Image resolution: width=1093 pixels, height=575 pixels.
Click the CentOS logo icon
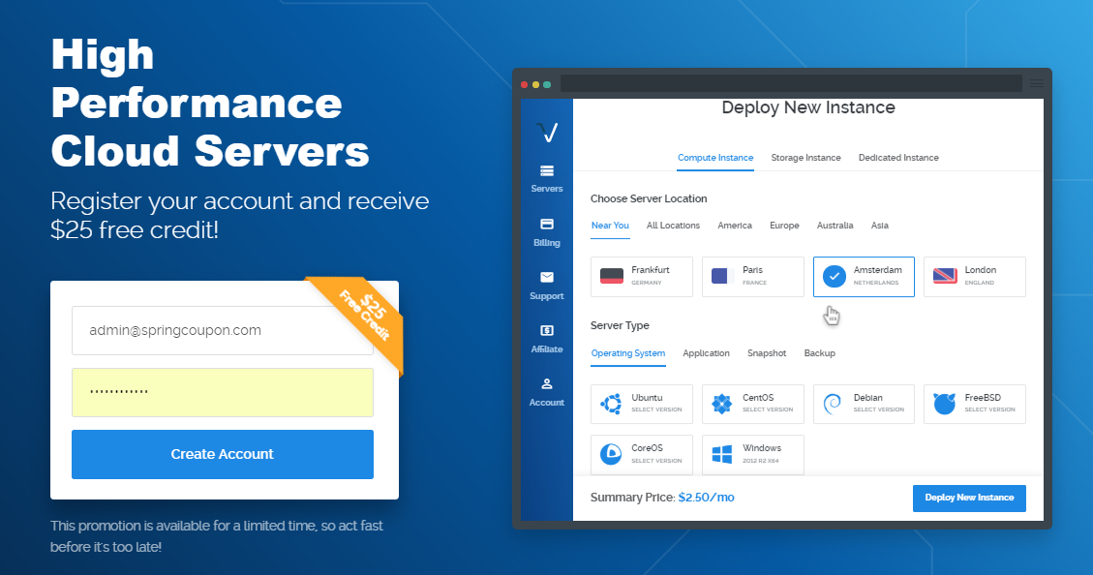point(722,404)
